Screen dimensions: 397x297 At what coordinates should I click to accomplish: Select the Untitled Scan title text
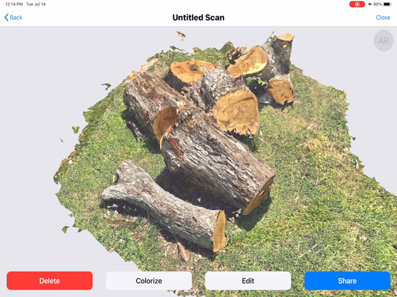click(x=198, y=17)
